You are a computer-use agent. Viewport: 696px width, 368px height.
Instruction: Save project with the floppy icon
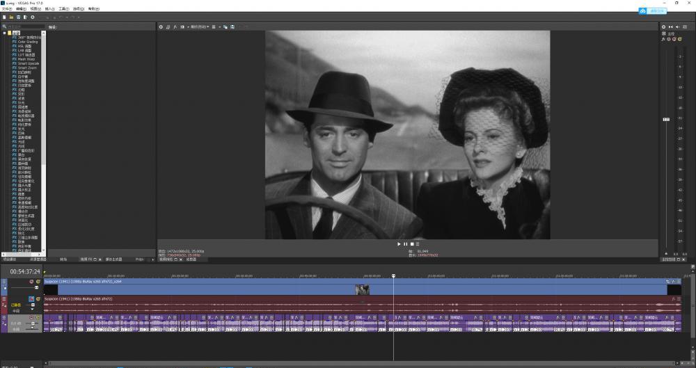coord(18,17)
